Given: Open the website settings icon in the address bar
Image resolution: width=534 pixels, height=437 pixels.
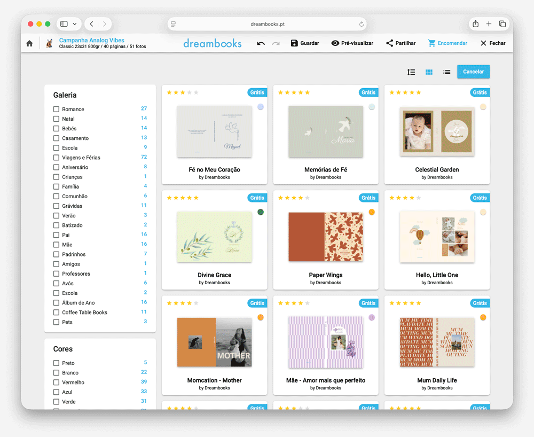Looking at the screenshot, I should click(174, 24).
